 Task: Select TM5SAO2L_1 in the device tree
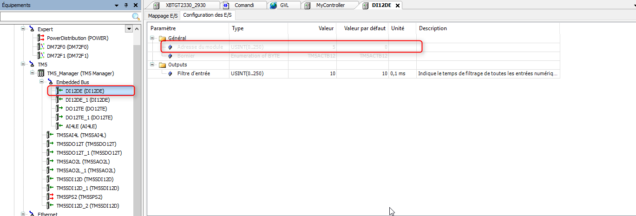tap(86, 170)
